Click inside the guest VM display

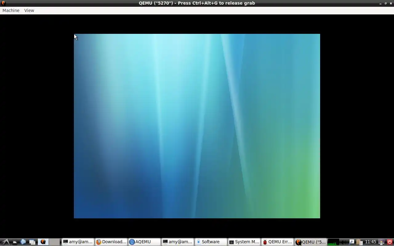coord(197,126)
